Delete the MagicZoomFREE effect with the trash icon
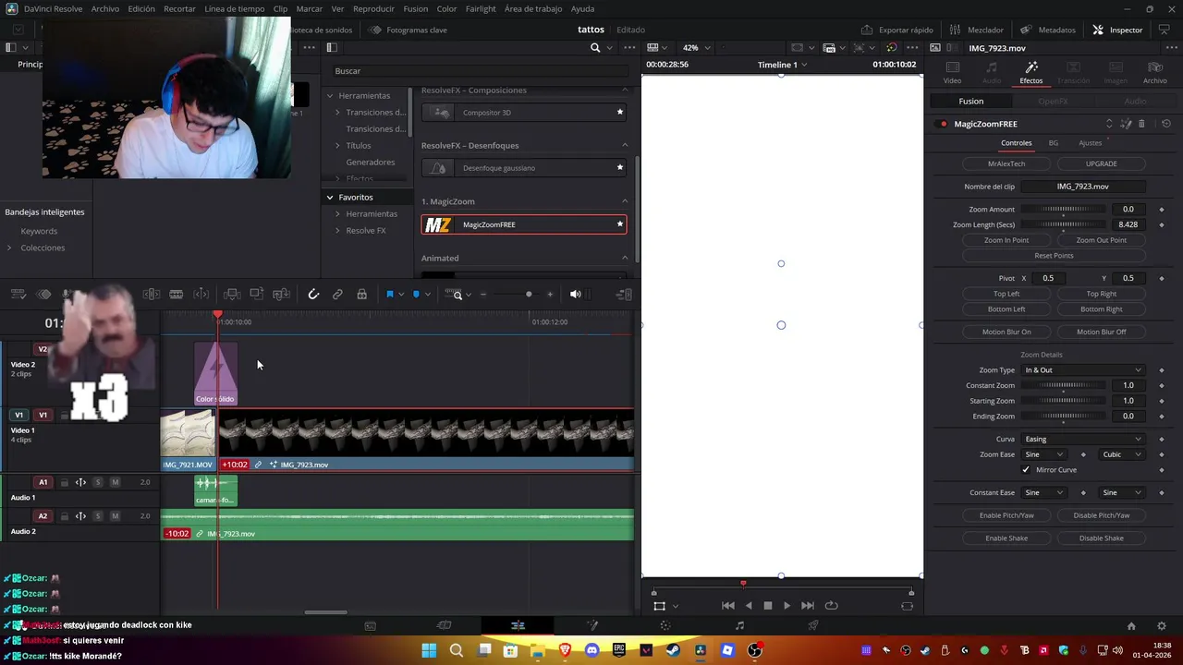1183x665 pixels. pyautogui.click(x=1141, y=124)
